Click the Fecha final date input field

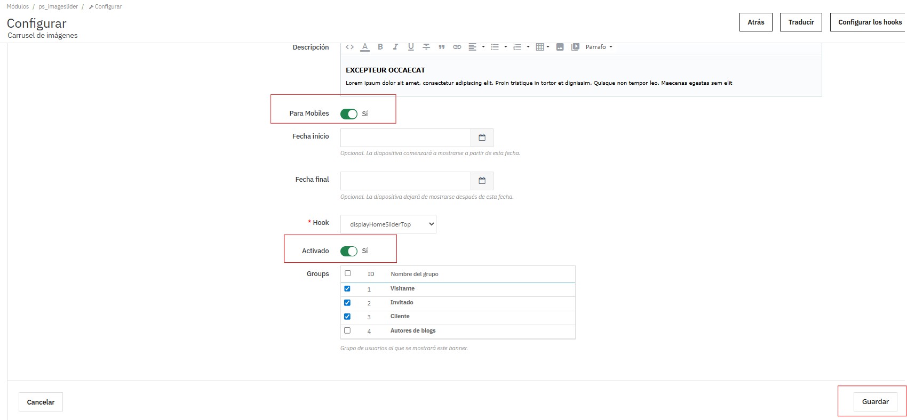tap(405, 181)
